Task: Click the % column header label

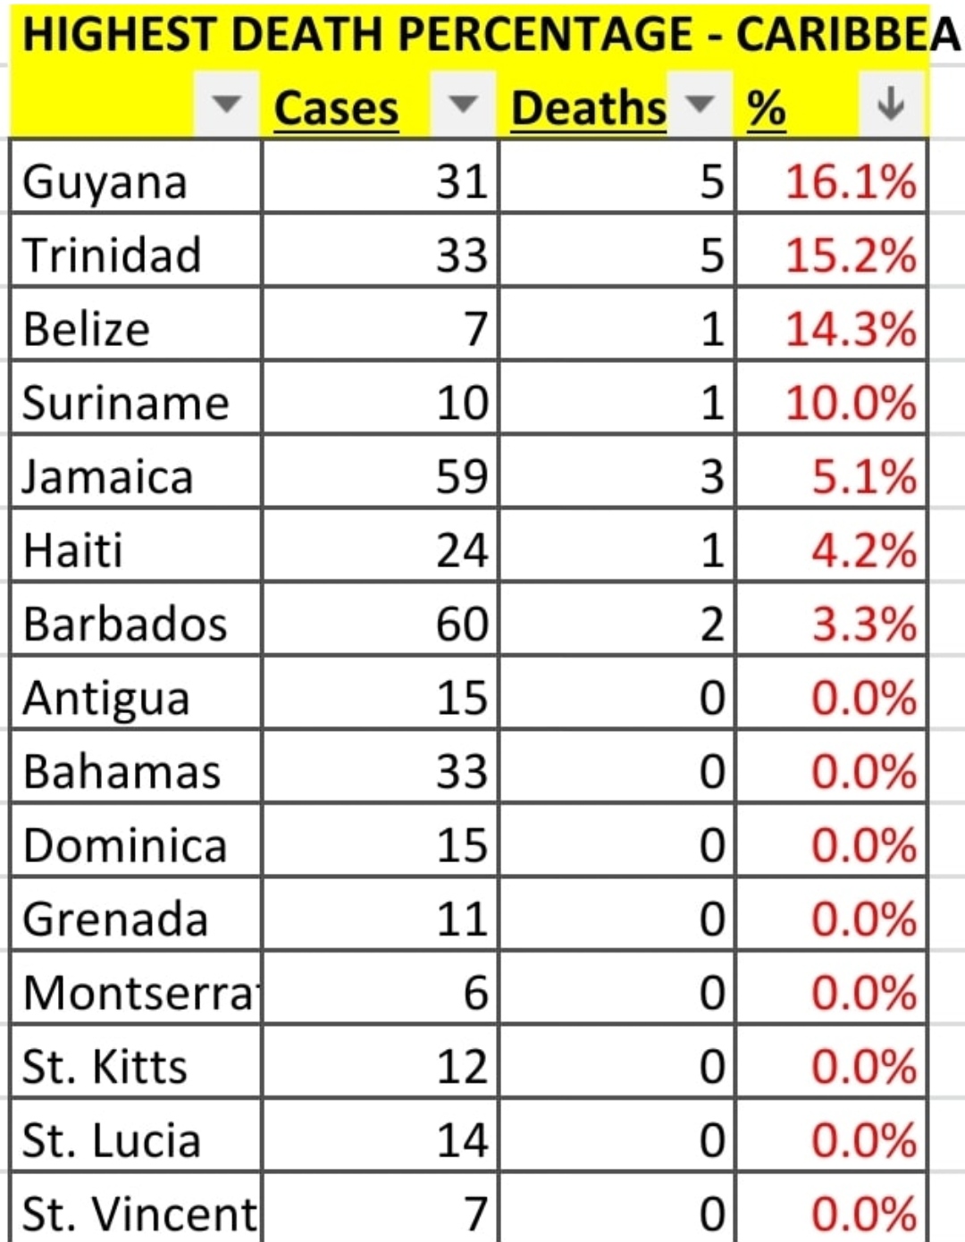Action: [766, 109]
